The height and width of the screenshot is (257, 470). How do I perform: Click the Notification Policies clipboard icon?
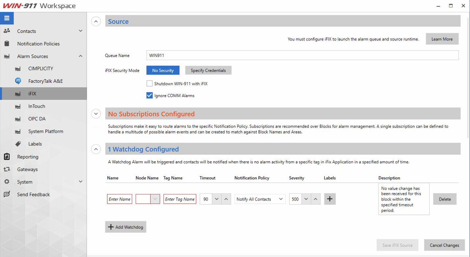(7, 43)
